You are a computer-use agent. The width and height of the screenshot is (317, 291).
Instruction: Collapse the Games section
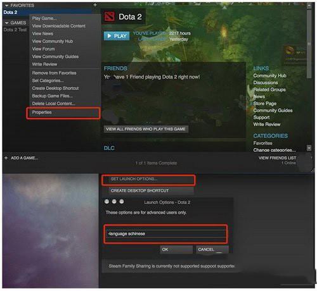click(7, 23)
